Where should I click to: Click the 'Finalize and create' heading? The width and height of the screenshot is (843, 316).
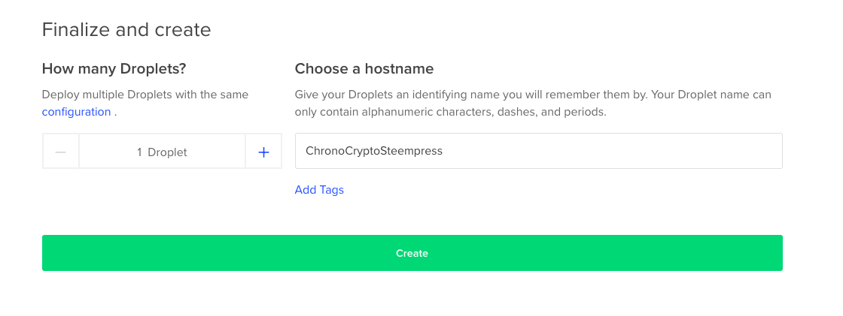(126, 30)
